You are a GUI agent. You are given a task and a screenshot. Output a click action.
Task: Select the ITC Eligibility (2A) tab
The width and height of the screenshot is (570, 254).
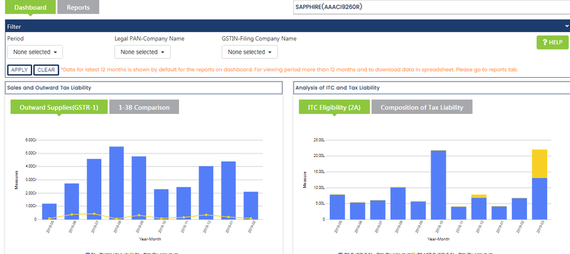[335, 107]
